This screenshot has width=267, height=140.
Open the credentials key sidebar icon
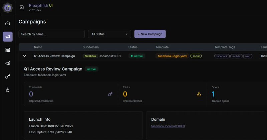coord(8,77)
